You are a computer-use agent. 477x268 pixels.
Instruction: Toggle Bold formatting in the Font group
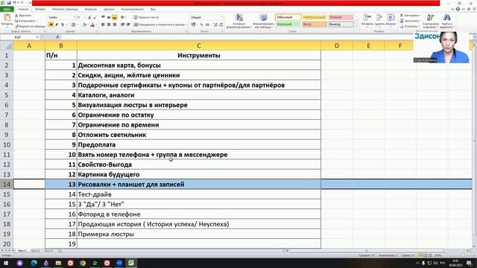(x=51, y=25)
